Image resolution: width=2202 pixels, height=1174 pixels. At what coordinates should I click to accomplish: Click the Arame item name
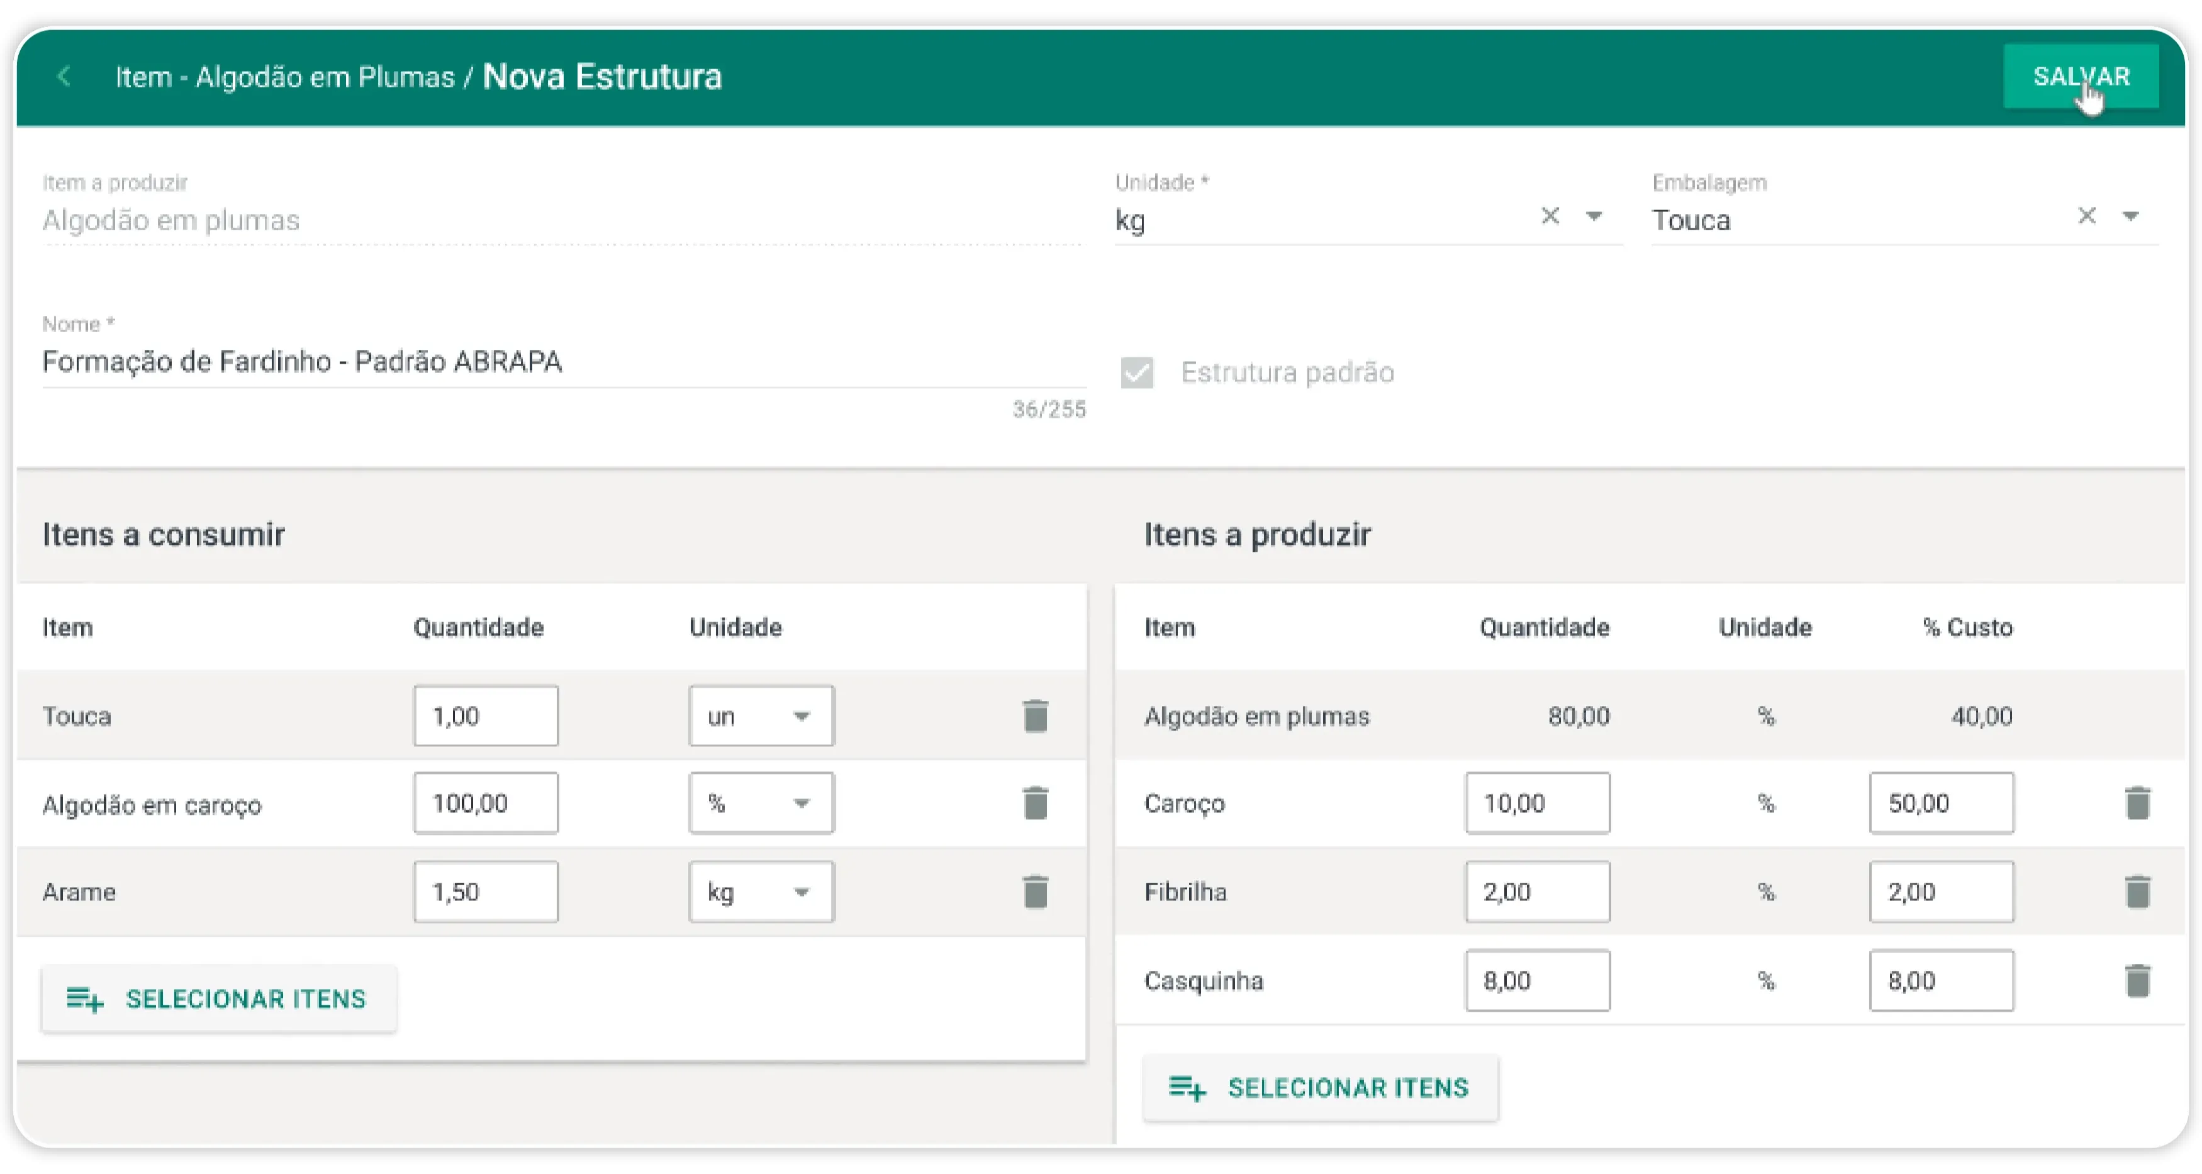(79, 892)
